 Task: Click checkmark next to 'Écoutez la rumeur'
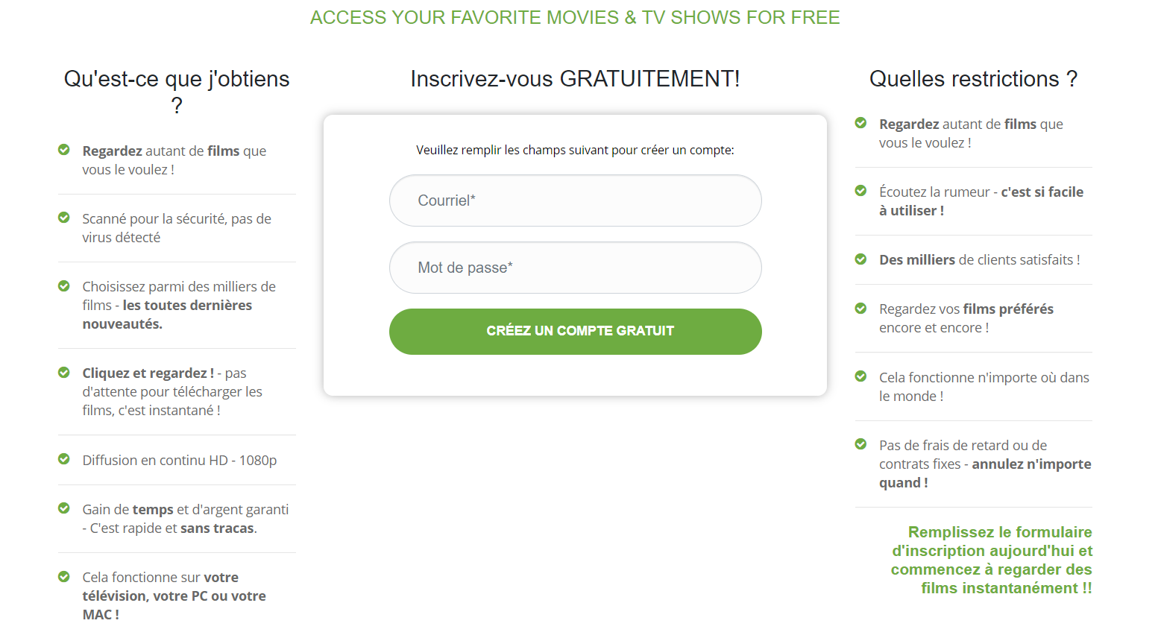point(860,191)
